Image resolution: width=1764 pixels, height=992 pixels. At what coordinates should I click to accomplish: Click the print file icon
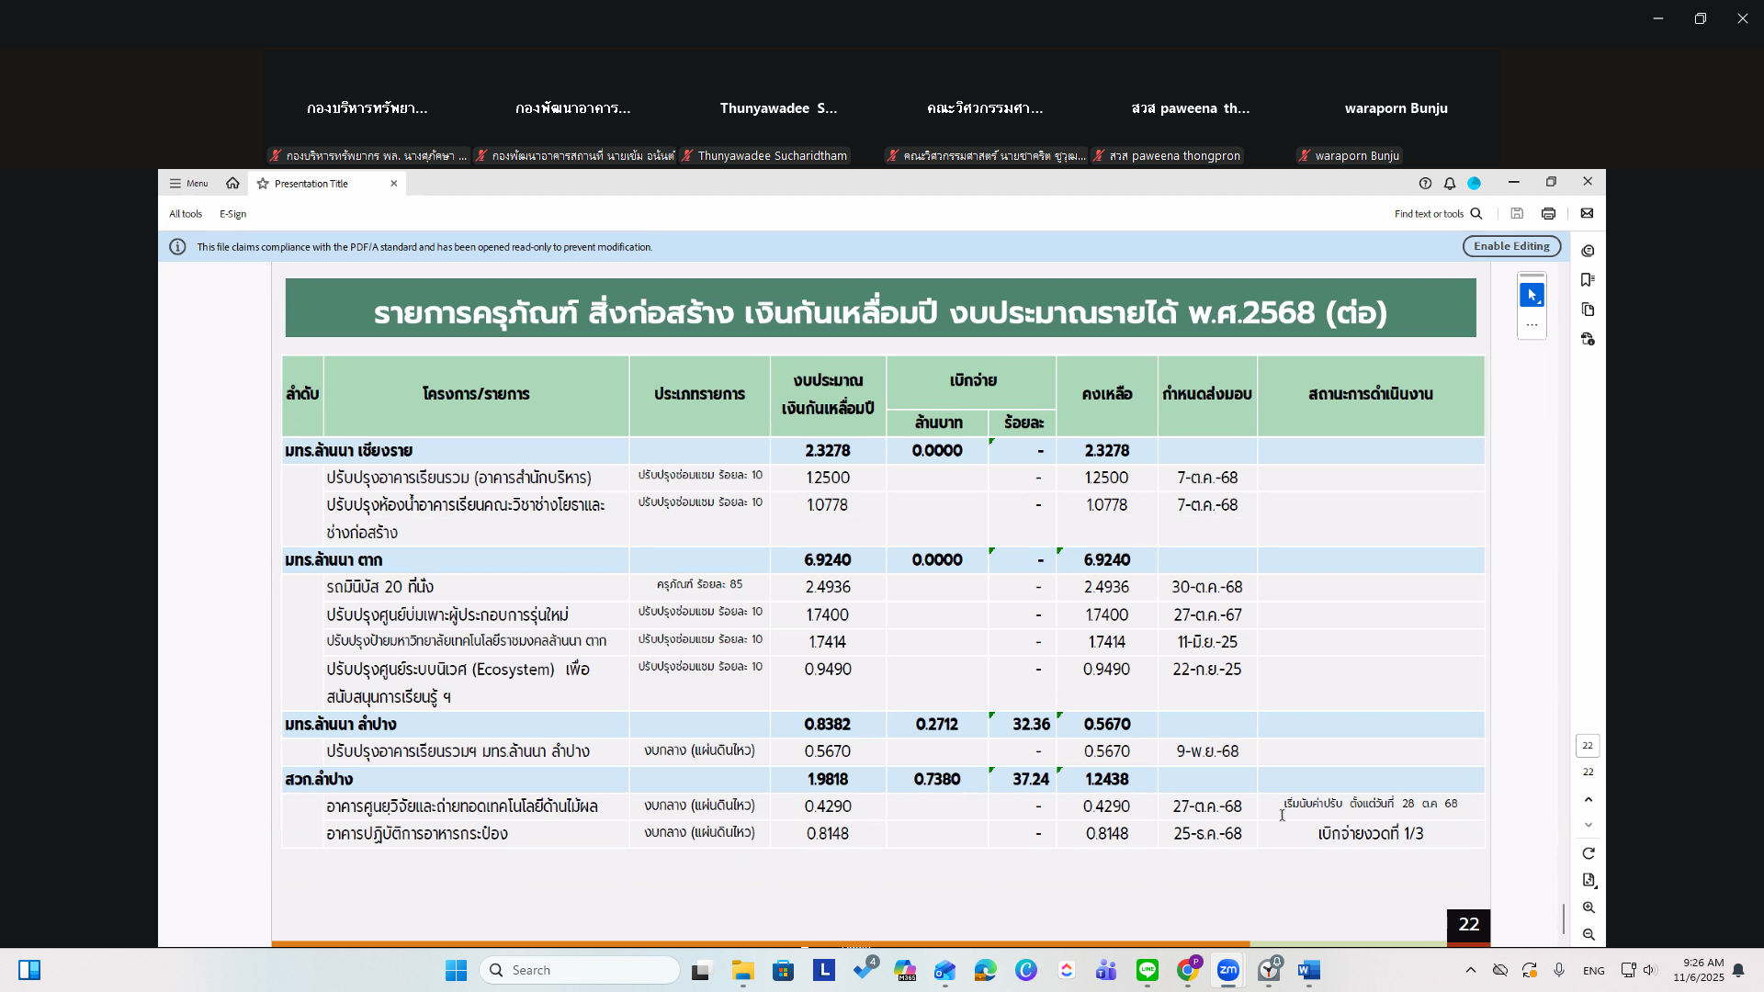pos(1548,214)
